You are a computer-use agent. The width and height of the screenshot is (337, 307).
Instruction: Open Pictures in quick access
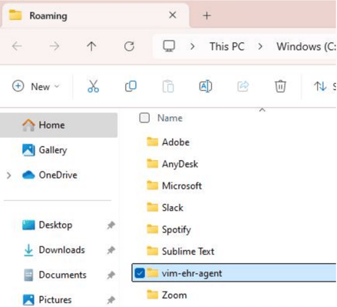(x=55, y=300)
